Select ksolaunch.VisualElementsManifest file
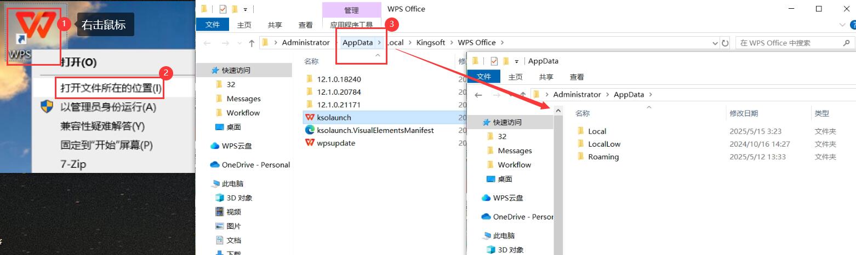Image resolution: width=856 pixels, height=255 pixels. [375, 130]
